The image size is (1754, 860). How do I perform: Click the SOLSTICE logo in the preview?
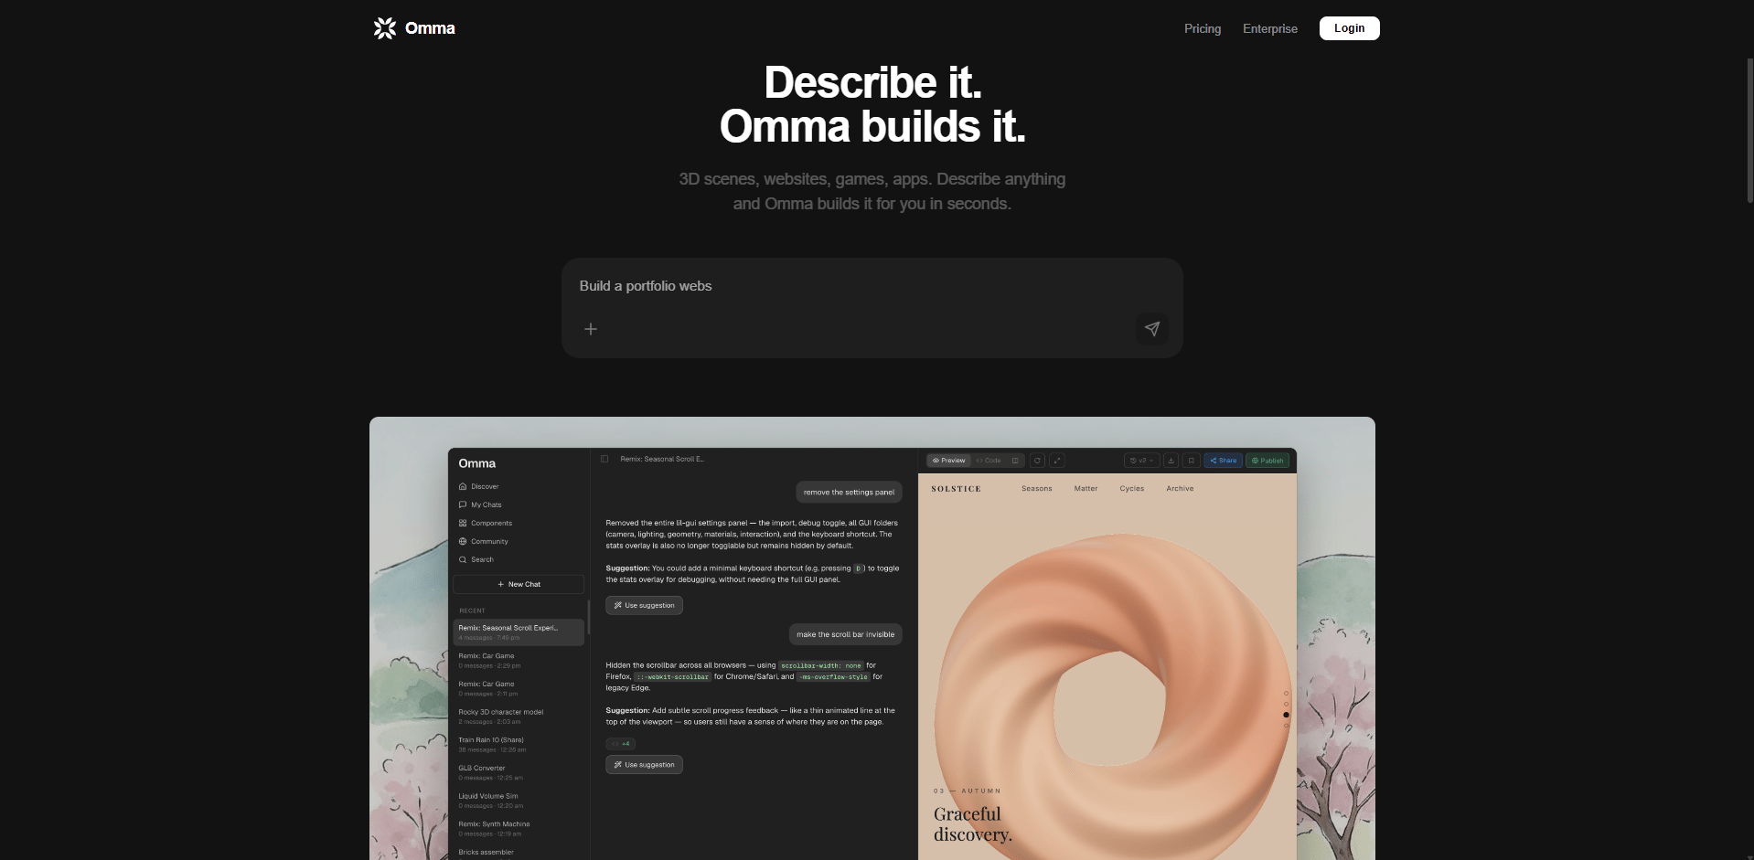point(956,489)
